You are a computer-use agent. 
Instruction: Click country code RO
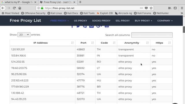click(x=99, y=62)
